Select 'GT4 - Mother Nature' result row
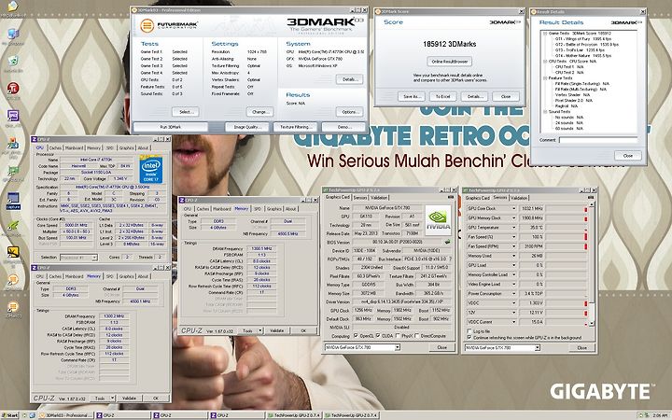 click(x=583, y=55)
